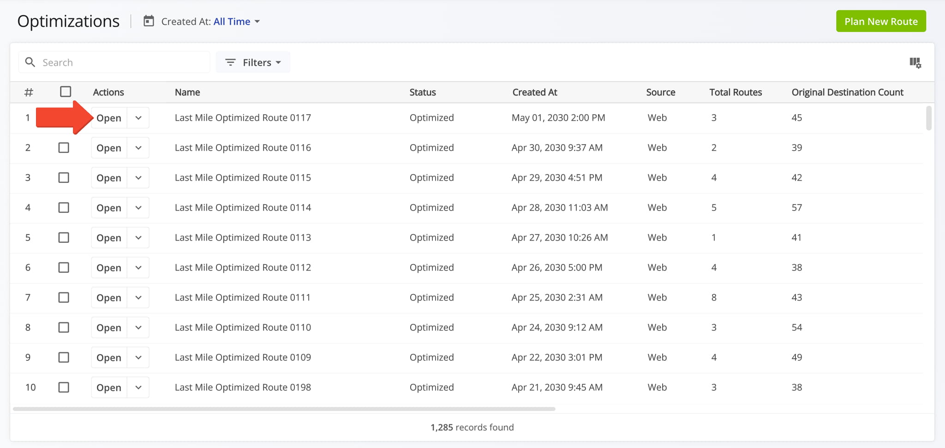Mark the checkbox for Route 0112

pos(64,267)
